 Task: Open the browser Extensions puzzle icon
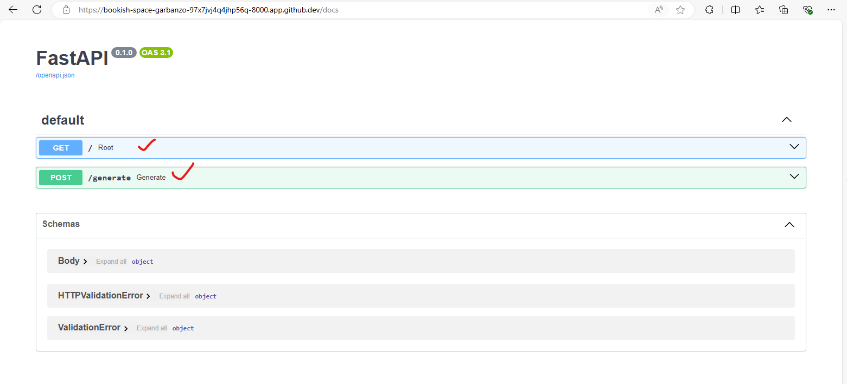(709, 10)
